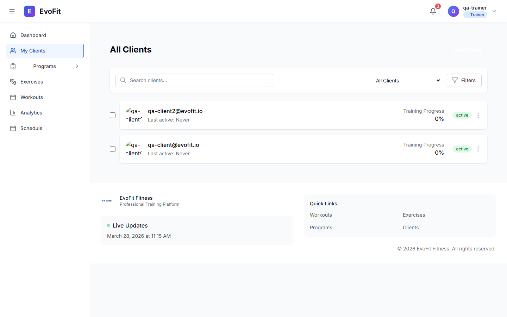
Task: Click the Exercises dumbbell icon in sidebar
Action: pos(13,81)
